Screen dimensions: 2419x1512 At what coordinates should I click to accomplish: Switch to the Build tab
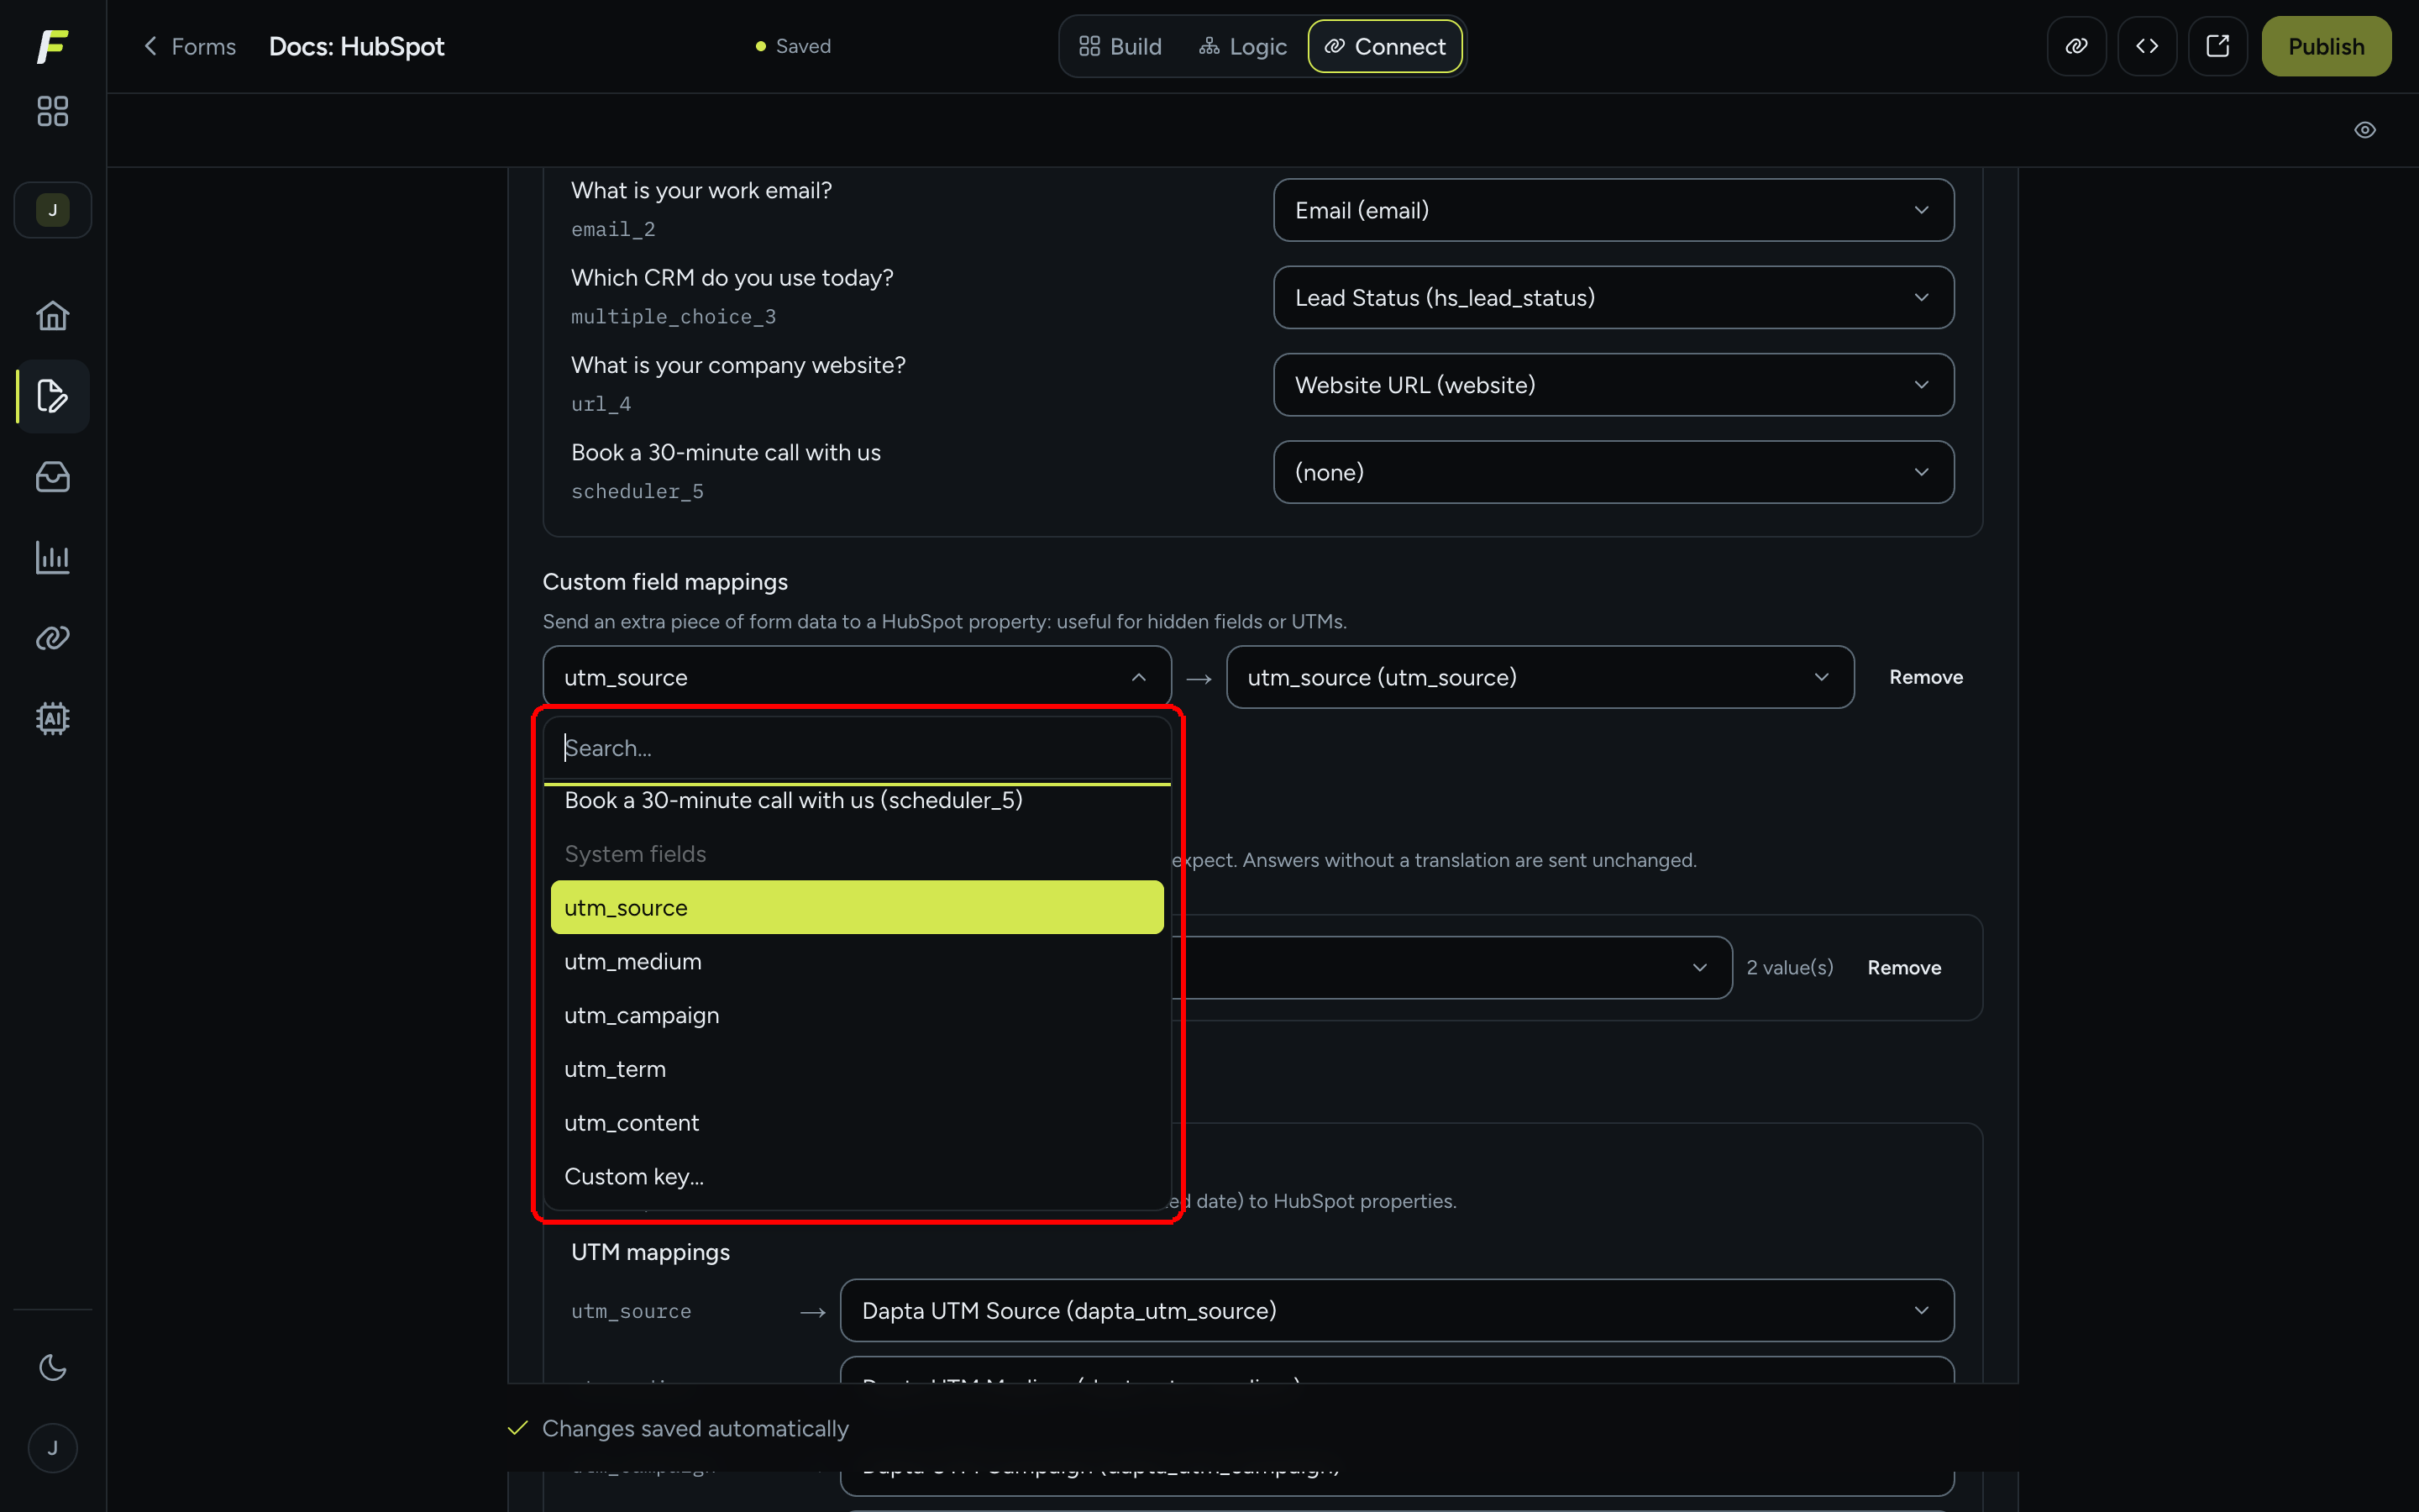(1120, 46)
